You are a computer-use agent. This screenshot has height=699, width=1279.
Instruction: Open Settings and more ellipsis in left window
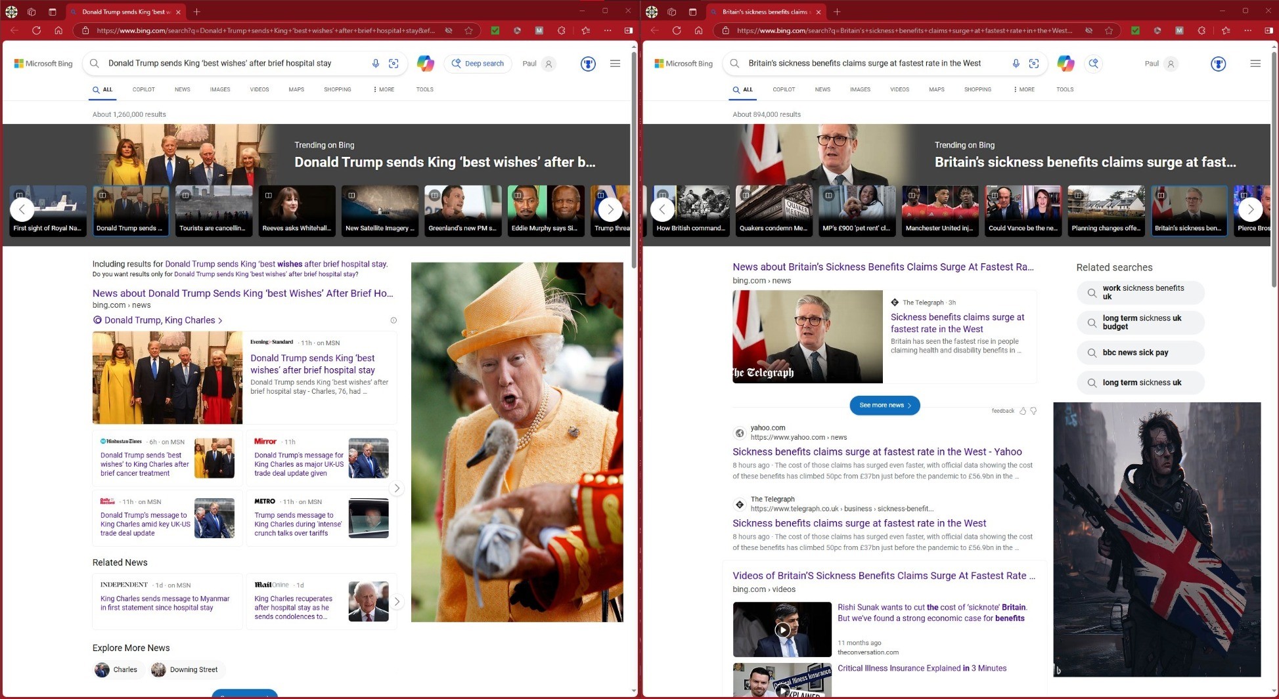click(608, 30)
